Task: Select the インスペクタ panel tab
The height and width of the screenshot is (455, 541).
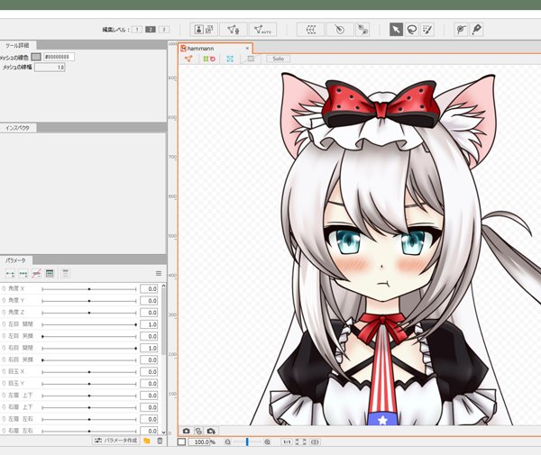Action: coord(17,128)
